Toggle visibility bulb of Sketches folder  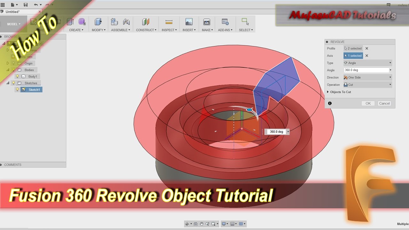pyautogui.click(x=13, y=83)
